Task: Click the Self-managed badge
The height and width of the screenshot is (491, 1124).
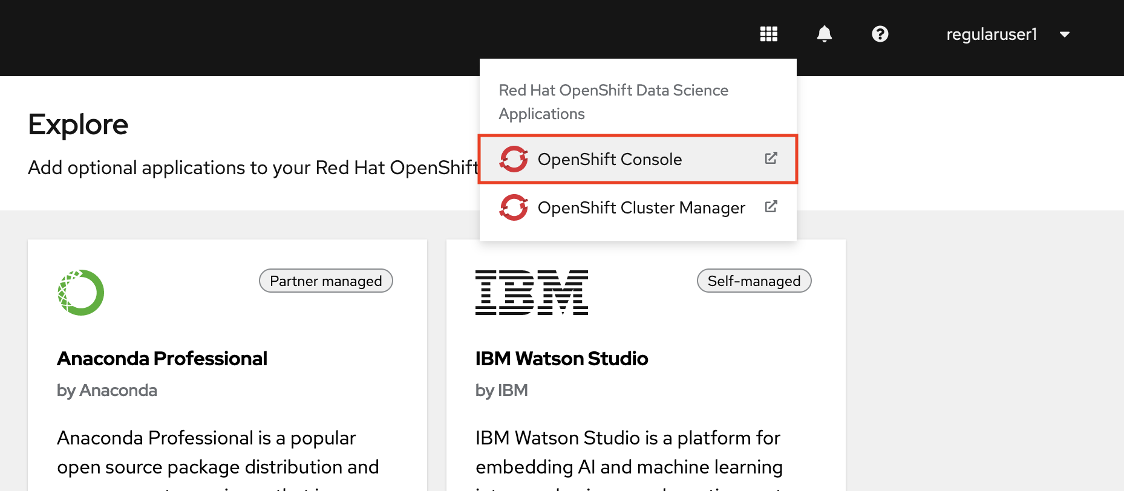Action: click(754, 281)
